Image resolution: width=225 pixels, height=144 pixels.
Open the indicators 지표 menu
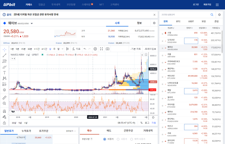click(76, 49)
